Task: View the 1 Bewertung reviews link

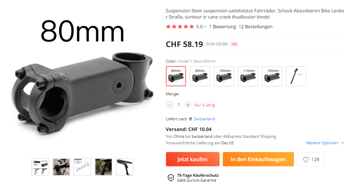Action: (x=223, y=27)
